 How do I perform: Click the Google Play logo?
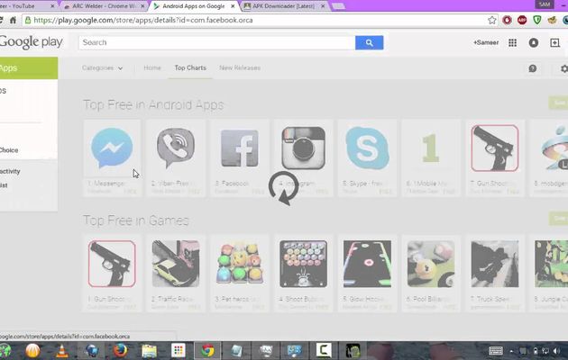(32, 42)
